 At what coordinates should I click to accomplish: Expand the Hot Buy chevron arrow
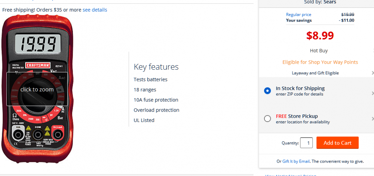373,50
